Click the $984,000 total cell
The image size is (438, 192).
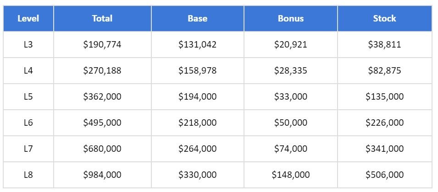(102, 175)
